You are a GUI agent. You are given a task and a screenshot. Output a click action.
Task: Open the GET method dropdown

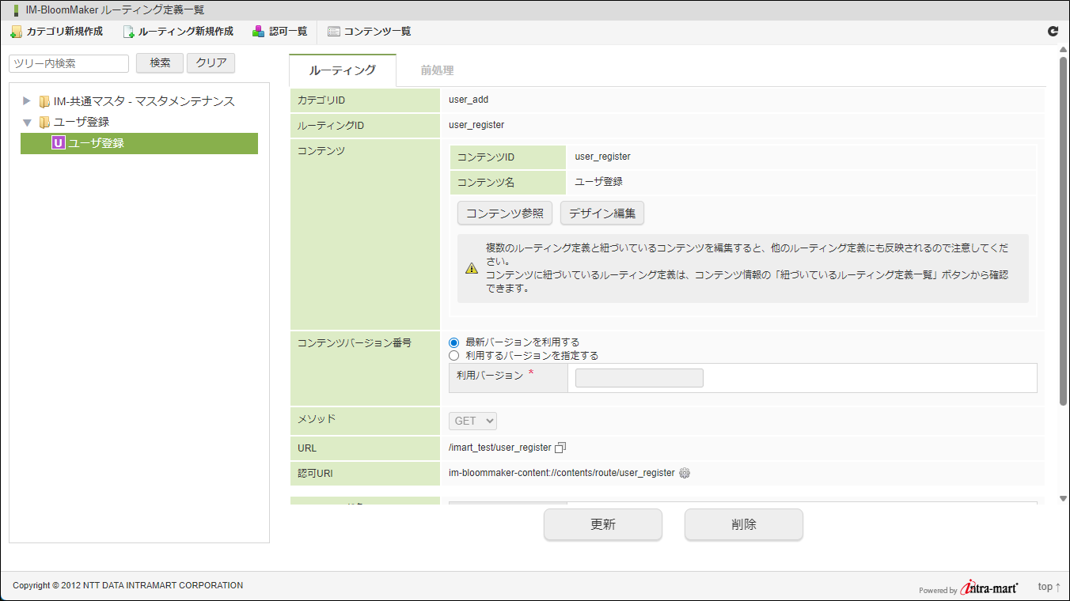pos(473,421)
